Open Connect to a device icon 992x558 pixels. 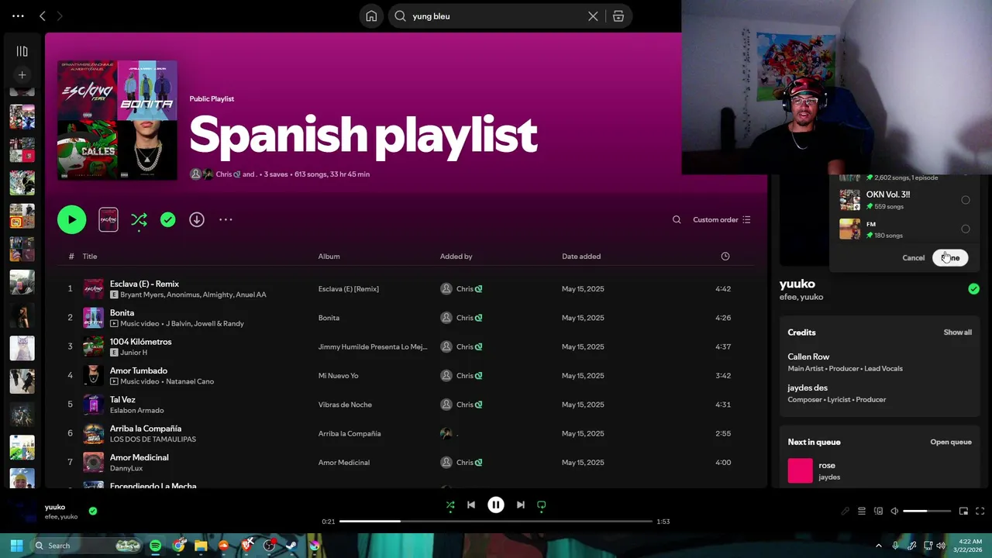(878, 511)
